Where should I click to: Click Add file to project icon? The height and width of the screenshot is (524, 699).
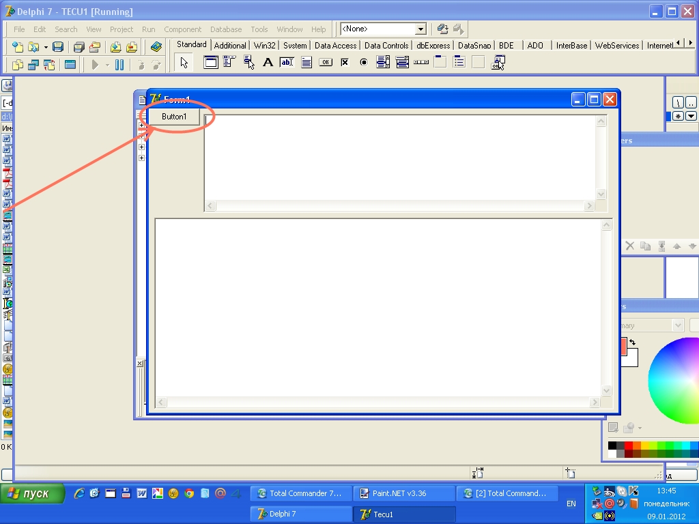(116, 47)
